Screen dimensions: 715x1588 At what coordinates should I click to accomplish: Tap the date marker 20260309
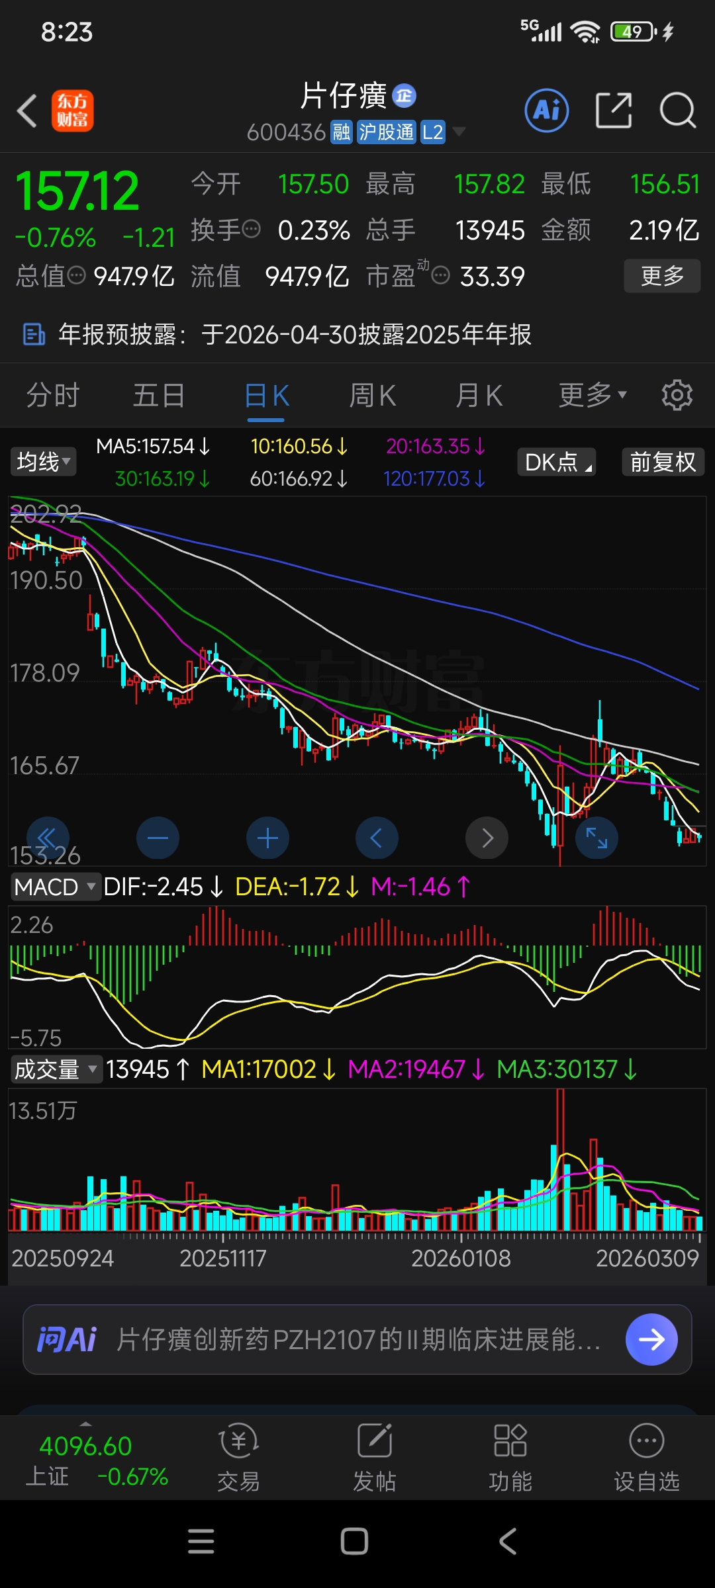coord(647,1258)
